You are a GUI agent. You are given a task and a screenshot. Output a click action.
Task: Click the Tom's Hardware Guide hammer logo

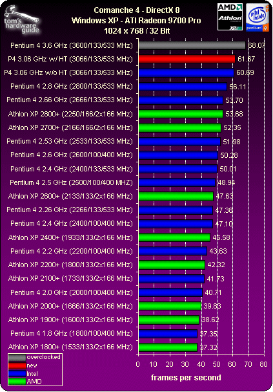[21, 21]
